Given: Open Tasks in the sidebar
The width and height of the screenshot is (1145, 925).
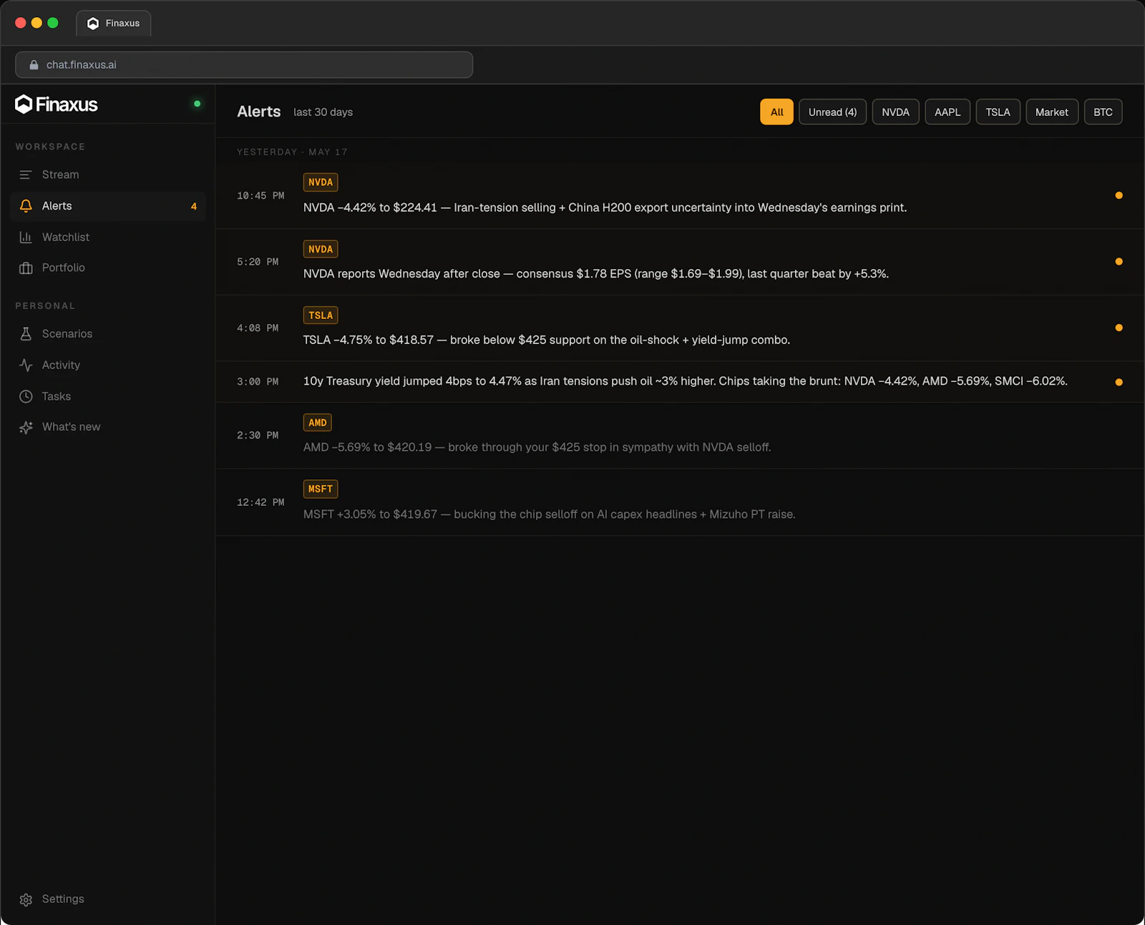Looking at the screenshot, I should pyautogui.click(x=108, y=396).
